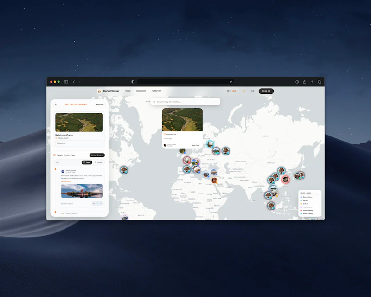Click the map marker over Spain

[x=187, y=169]
